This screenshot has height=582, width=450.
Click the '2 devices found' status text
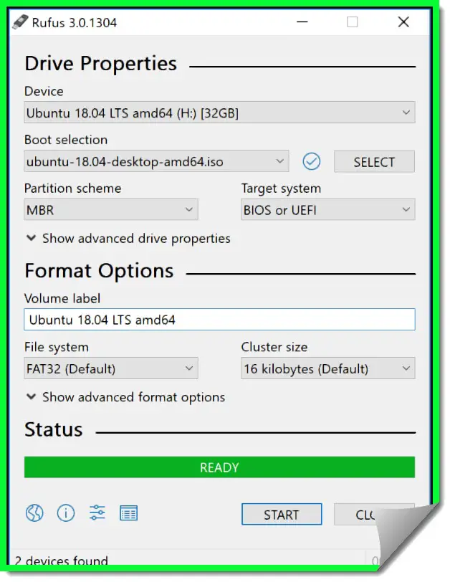[x=62, y=560]
